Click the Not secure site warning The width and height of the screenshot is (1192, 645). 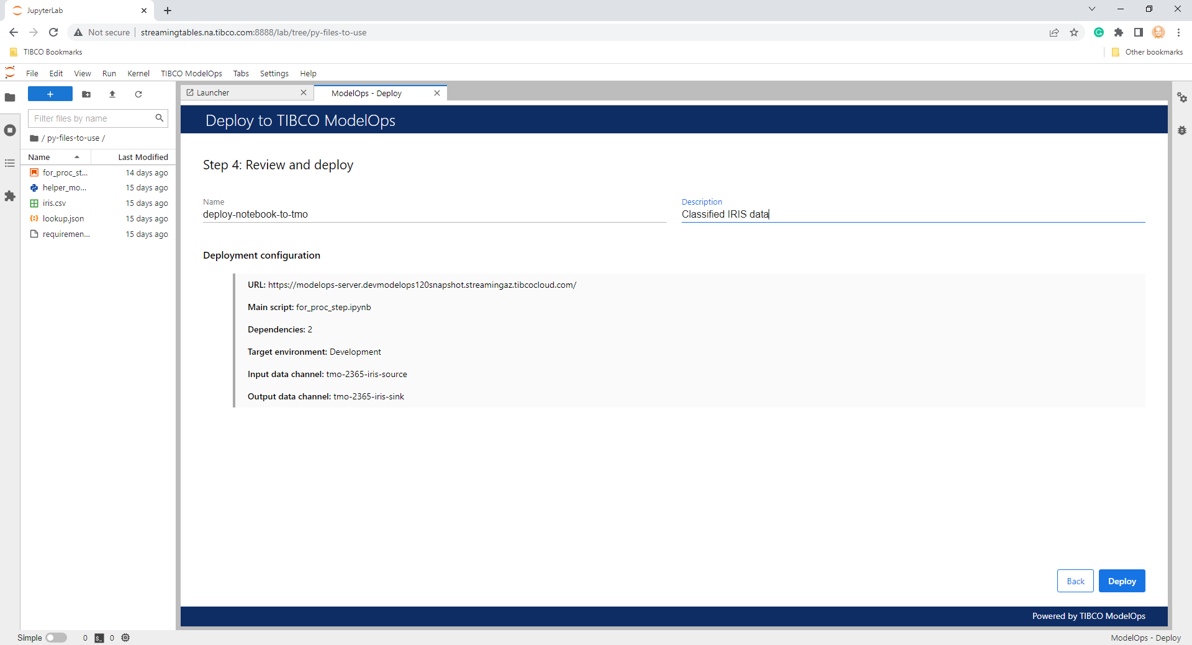(x=102, y=32)
